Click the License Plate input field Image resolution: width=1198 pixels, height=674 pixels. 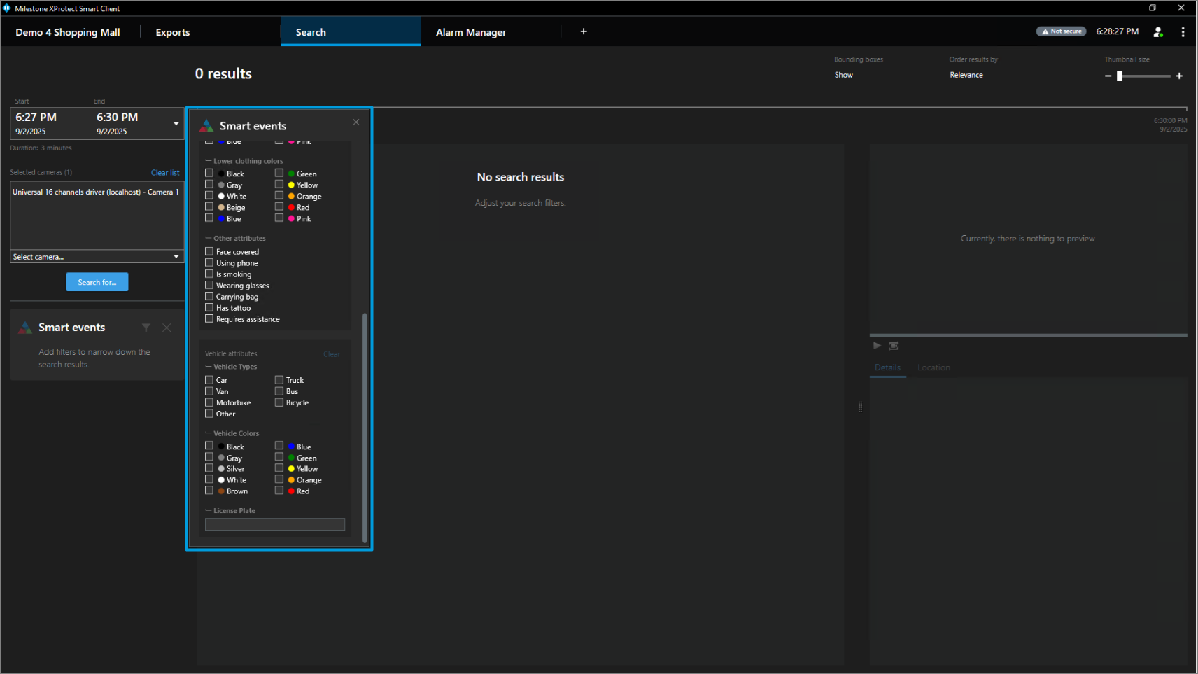[x=274, y=524]
